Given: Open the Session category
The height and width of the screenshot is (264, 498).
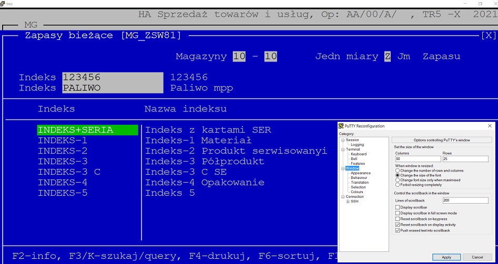Looking at the screenshot, I should (x=352, y=140).
